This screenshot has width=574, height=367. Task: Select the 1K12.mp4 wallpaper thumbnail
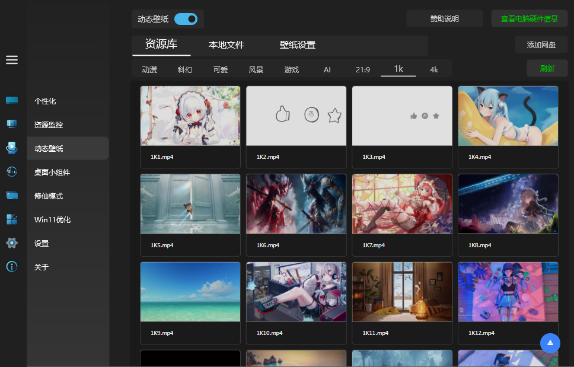coord(508,292)
